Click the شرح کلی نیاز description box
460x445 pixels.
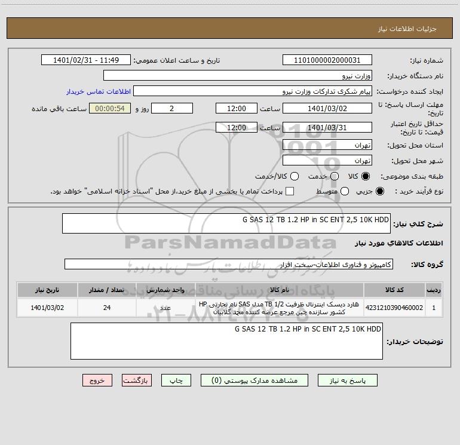(x=226, y=223)
